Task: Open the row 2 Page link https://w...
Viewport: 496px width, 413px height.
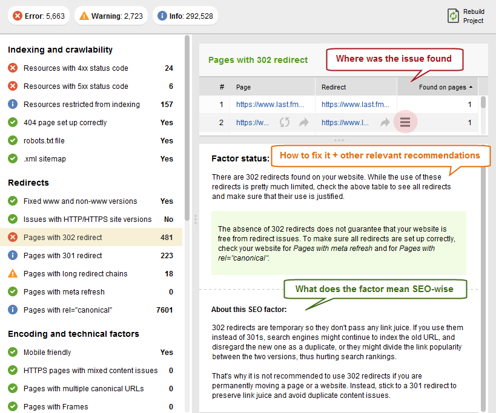Action: click(x=253, y=123)
